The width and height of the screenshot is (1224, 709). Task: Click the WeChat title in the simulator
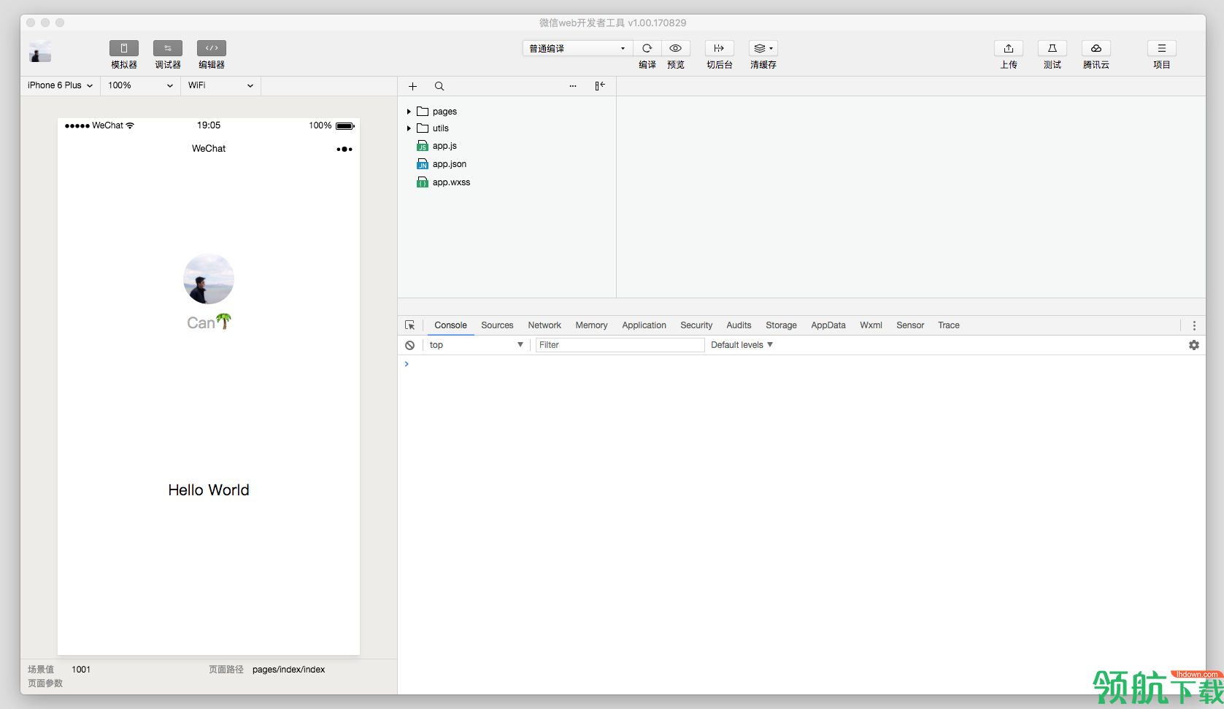pyautogui.click(x=209, y=149)
